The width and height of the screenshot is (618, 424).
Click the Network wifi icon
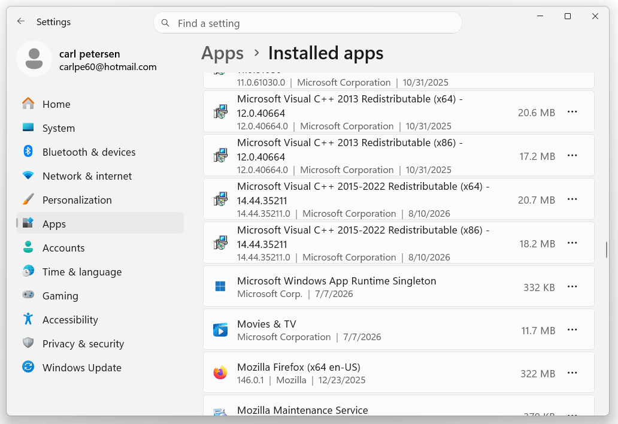coord(28,175)
